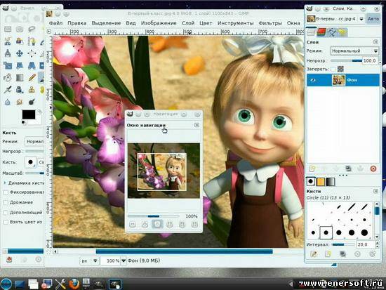Viewport: 386px width, 290px height.
Task: Open the Изображение menu
Action: tap(159, 23)
